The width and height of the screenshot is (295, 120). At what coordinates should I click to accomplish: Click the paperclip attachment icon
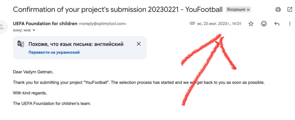click(192, 24)
